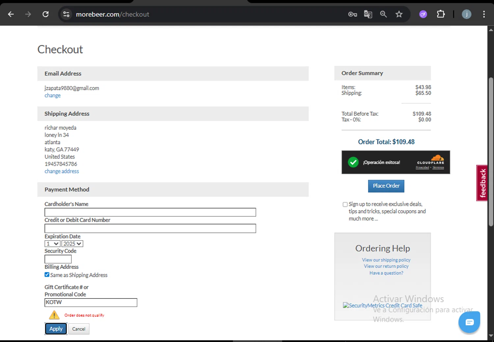
Task: Click the browser forward arrow
Action: [x=28, y=14]
